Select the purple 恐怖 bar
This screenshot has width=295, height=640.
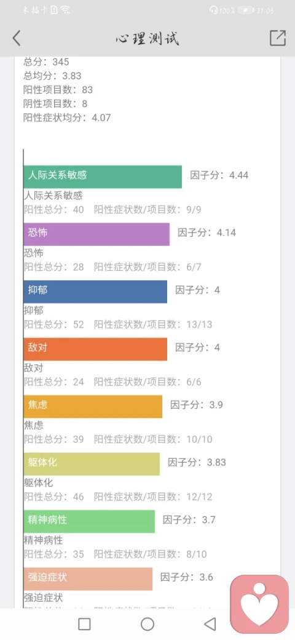pyautogui.click(x=96, y=234)
